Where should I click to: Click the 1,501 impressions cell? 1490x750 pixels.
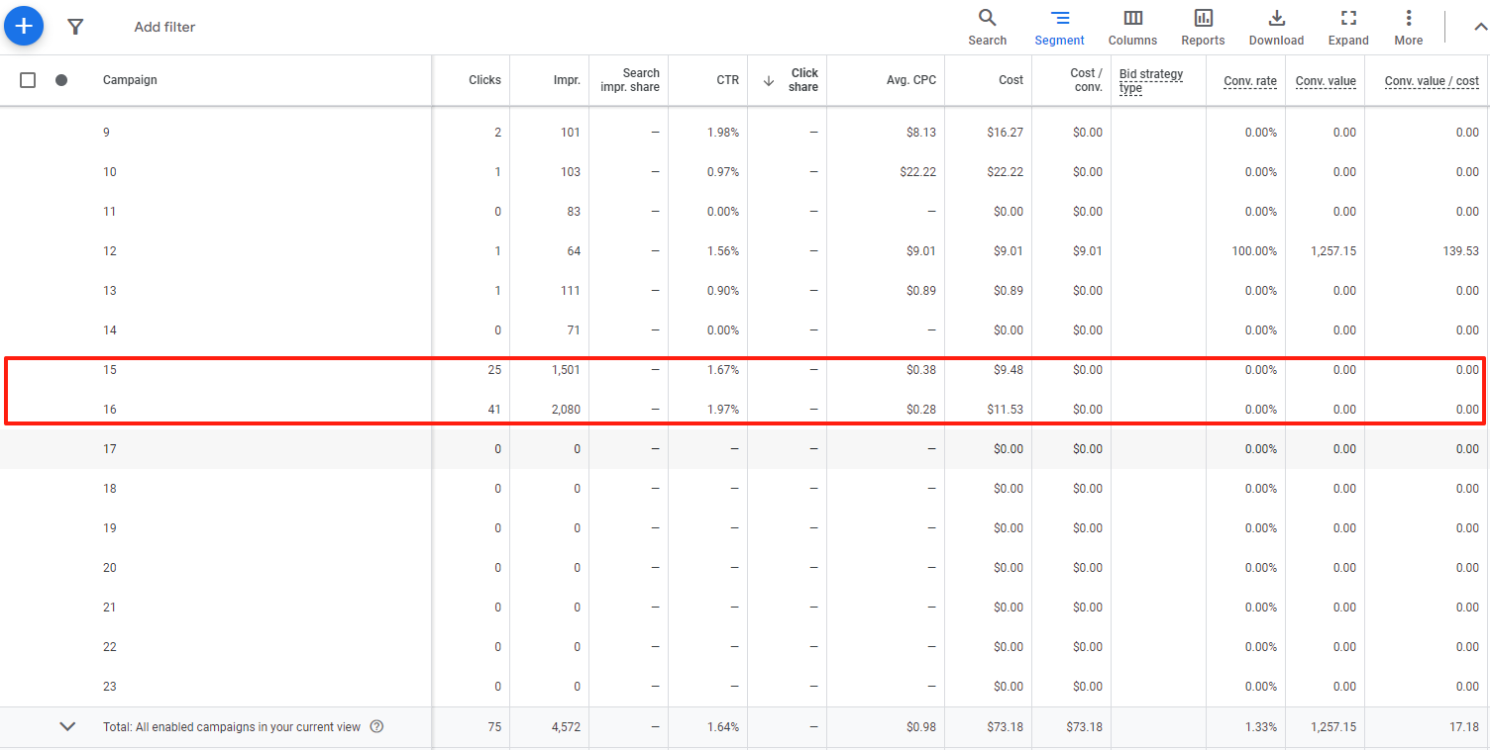coord(566,370)
